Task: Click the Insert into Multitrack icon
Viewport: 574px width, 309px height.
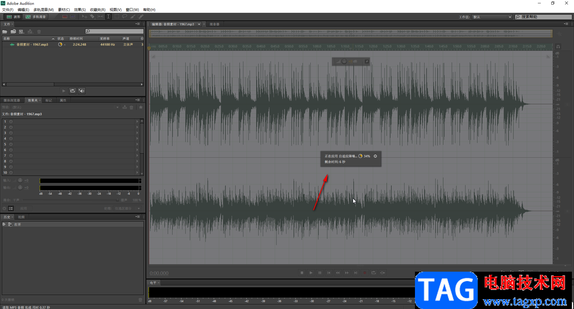Action: click(30, 32)
